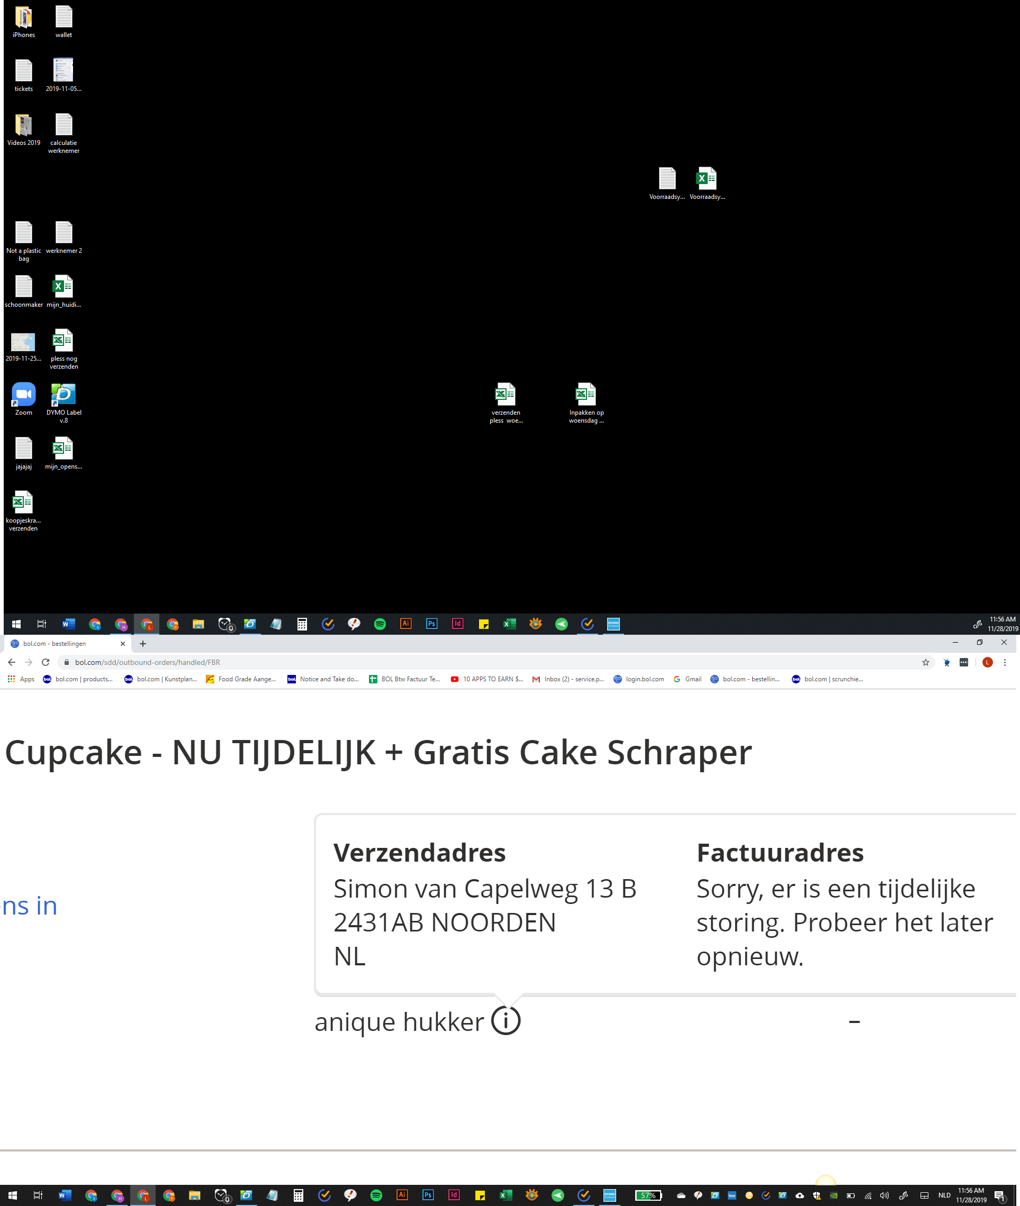Open the Windows Security shield tray icon
Image resolution: width=1020 pixels, height=1206 pixels.
pos(816,1195)
